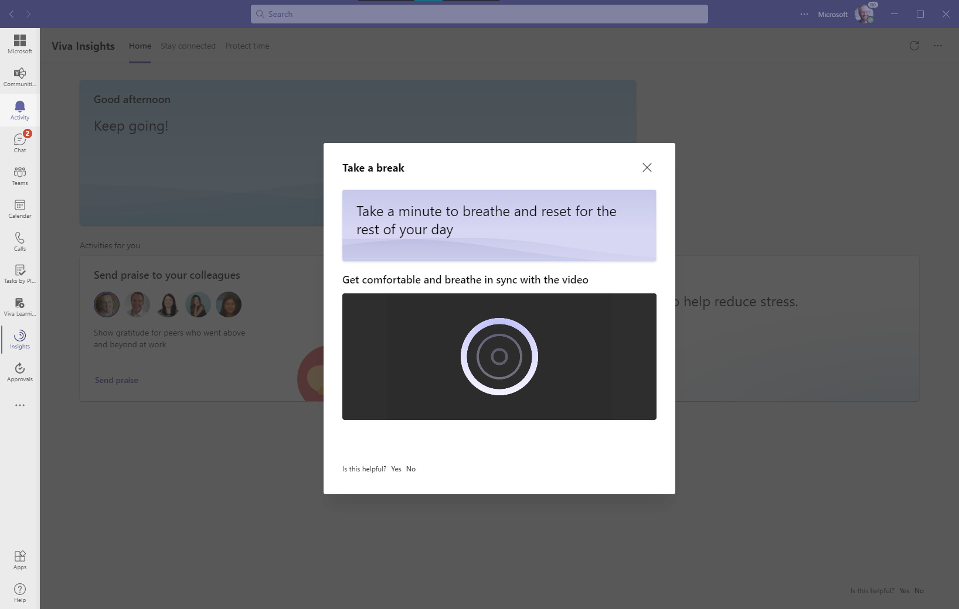The height and width of the screenshot is (609, 959).
Task: Click the Get comfortable and breathe instruction
Action: [x=465, y=280]
